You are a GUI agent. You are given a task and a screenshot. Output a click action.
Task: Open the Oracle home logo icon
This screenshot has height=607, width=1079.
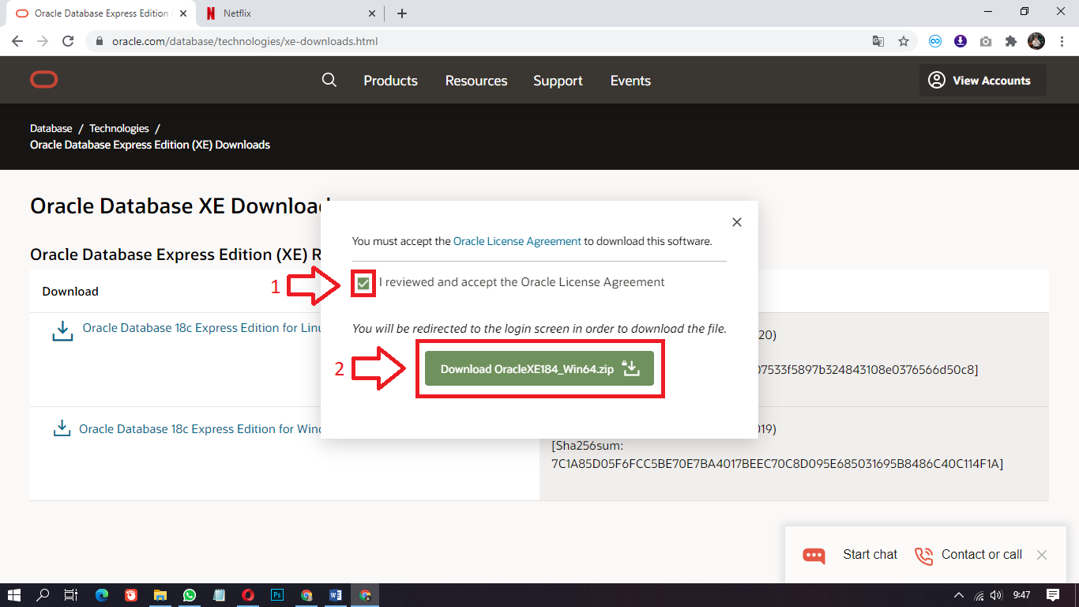click(x=43, y=79)
